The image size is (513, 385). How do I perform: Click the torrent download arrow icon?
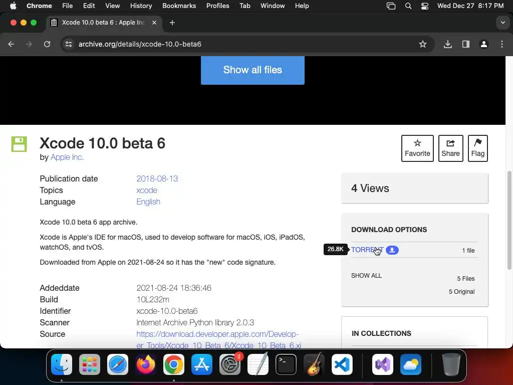(x=392, y=250)
